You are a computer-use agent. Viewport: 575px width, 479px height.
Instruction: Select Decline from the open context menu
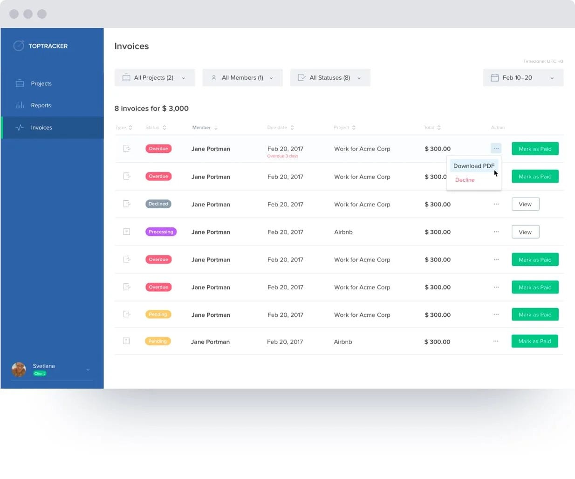pyautogui.click(x=465, y=180)
